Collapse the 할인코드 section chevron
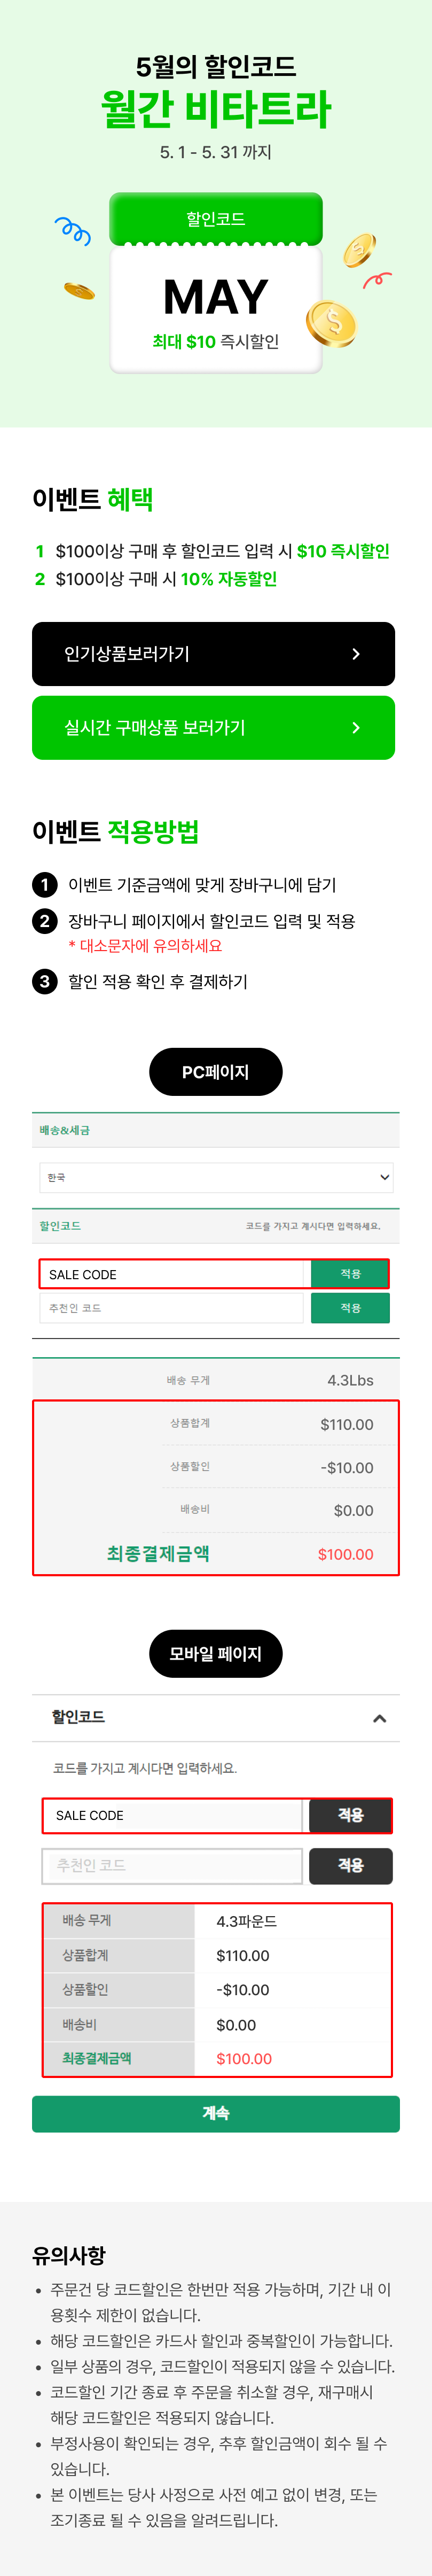 click(379, 1718)
